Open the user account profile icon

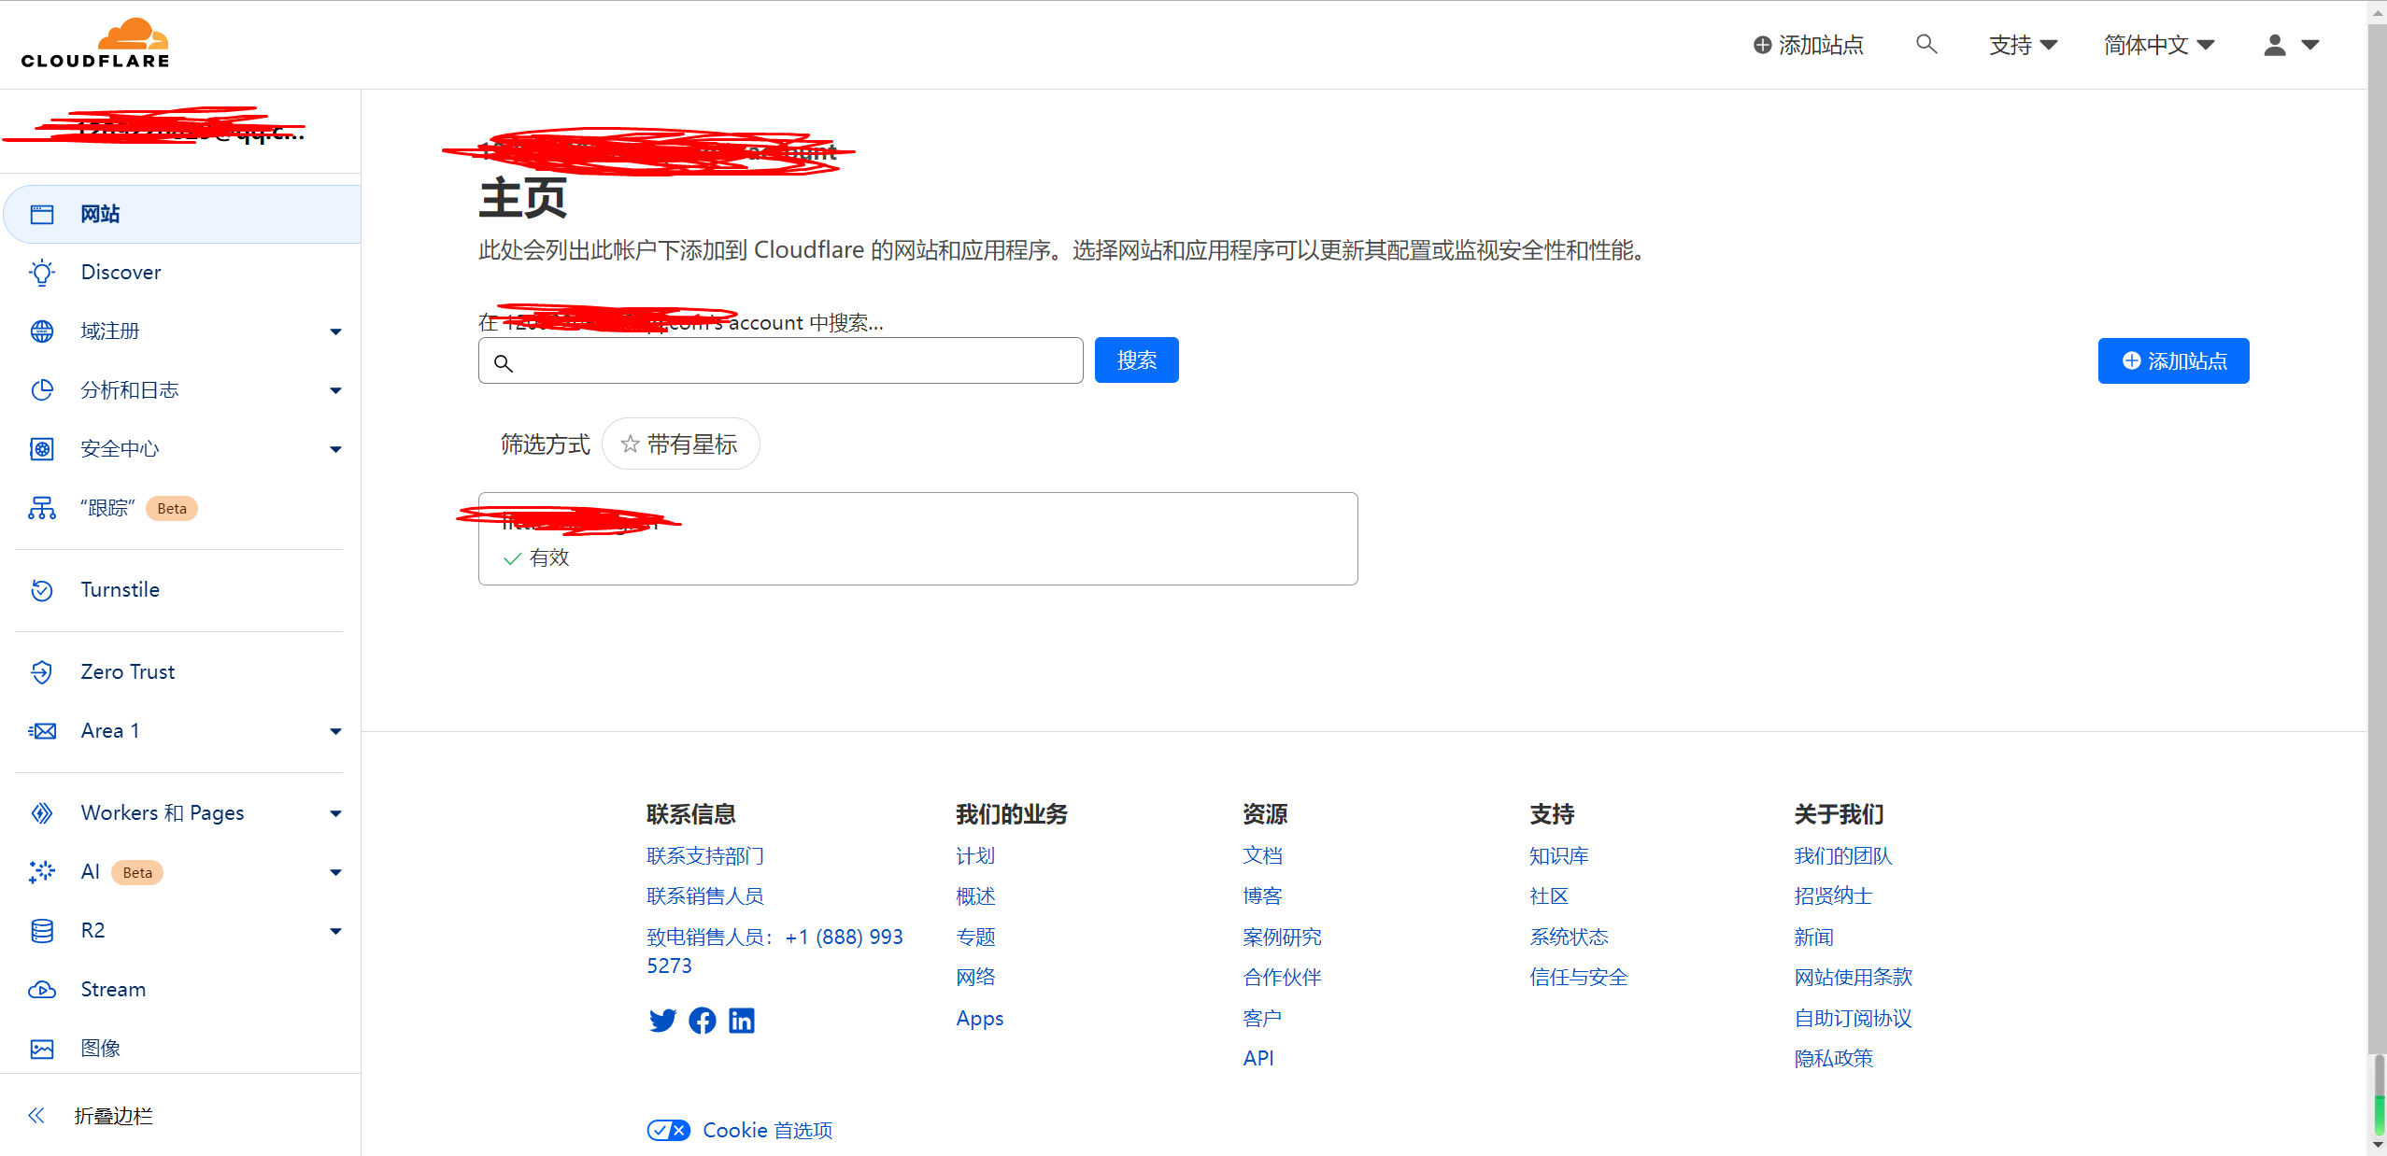[2275, 45]
